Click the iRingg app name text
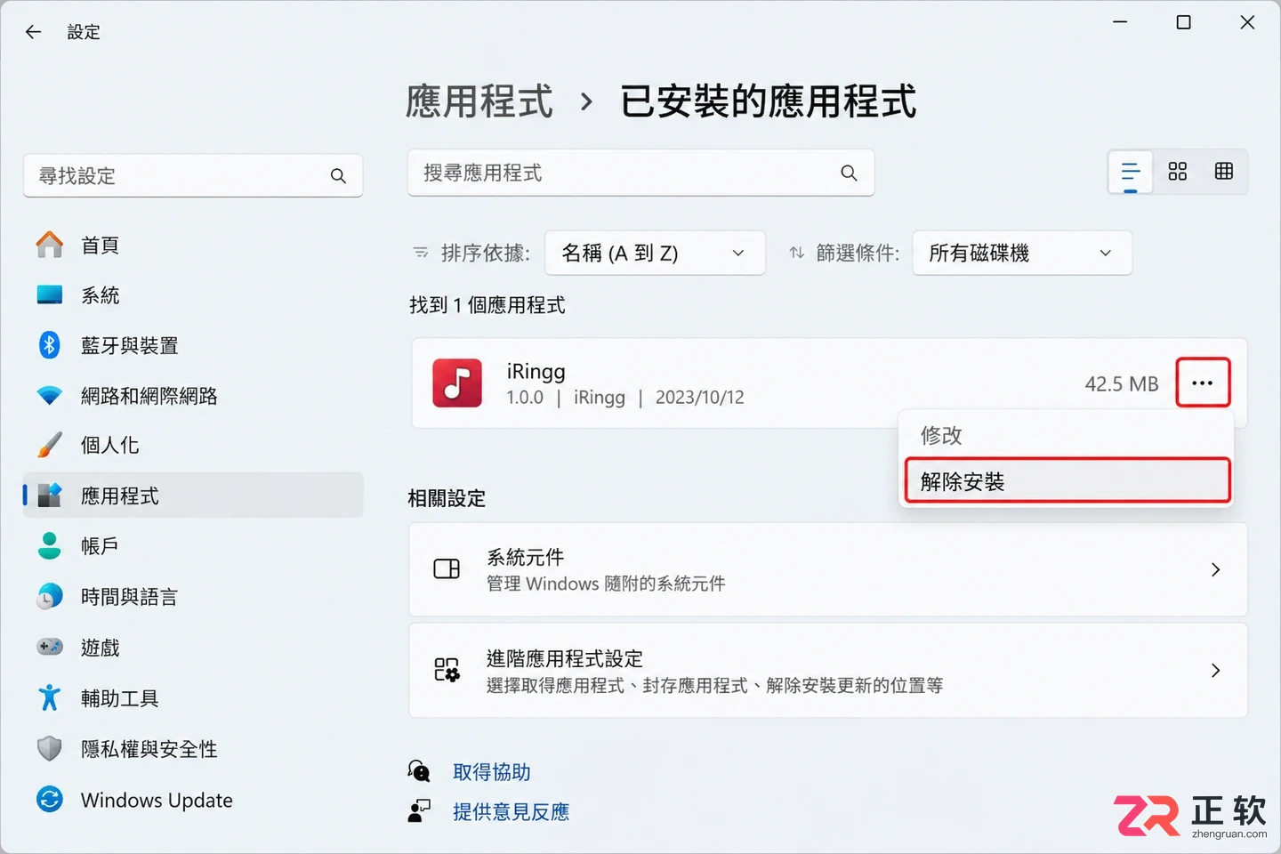The width and height of the screenshot is (1281, 854). coord(536,371)
